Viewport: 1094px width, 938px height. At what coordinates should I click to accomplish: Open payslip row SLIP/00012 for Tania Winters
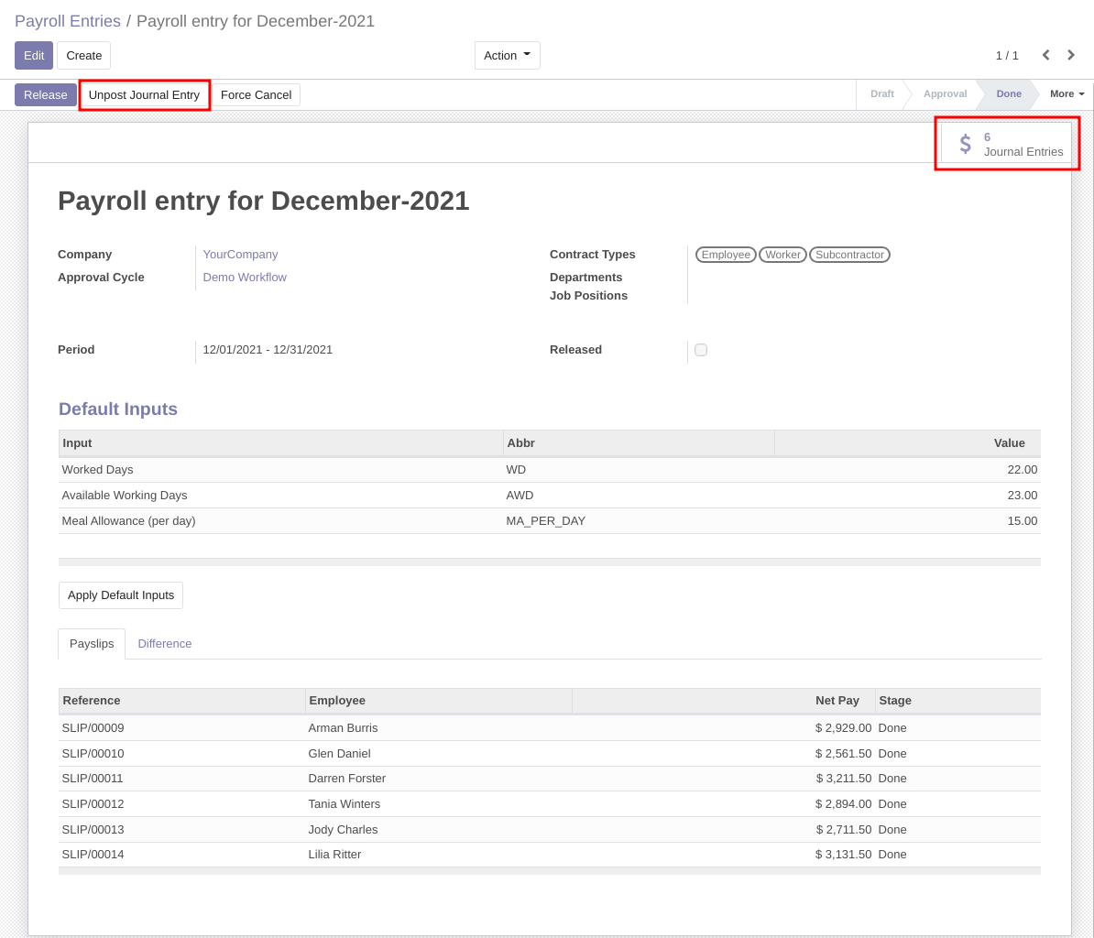click(x=366, y=803)
